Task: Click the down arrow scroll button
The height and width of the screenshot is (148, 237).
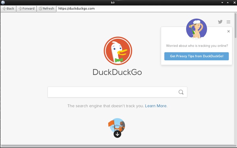Action: [x=118, y=134]
